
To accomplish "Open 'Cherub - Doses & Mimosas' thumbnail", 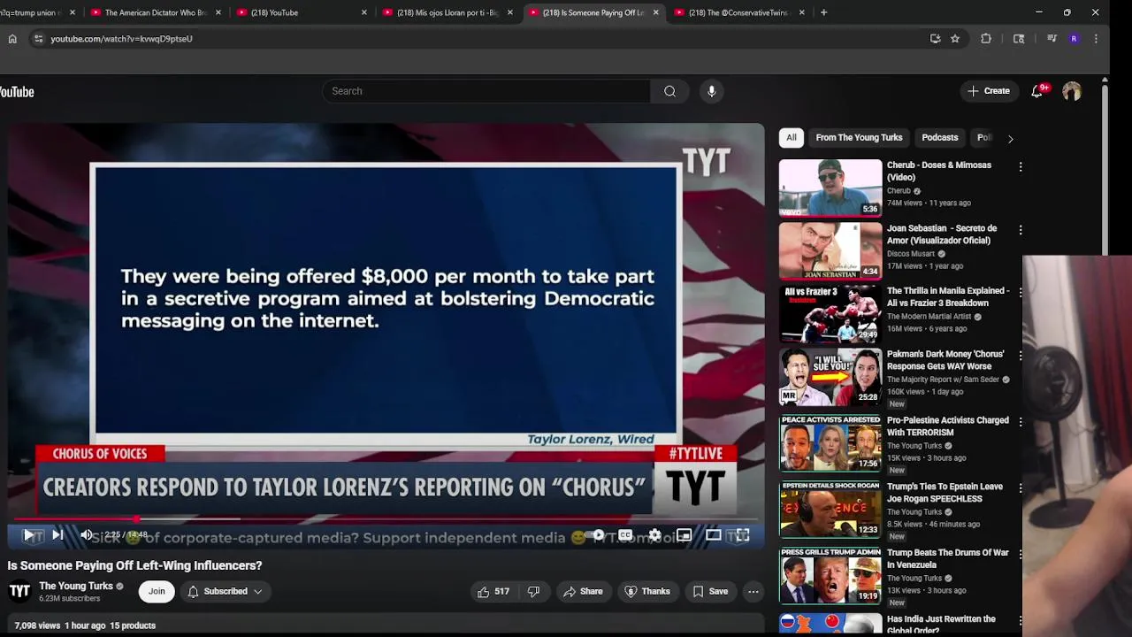I will coord(830,188).
